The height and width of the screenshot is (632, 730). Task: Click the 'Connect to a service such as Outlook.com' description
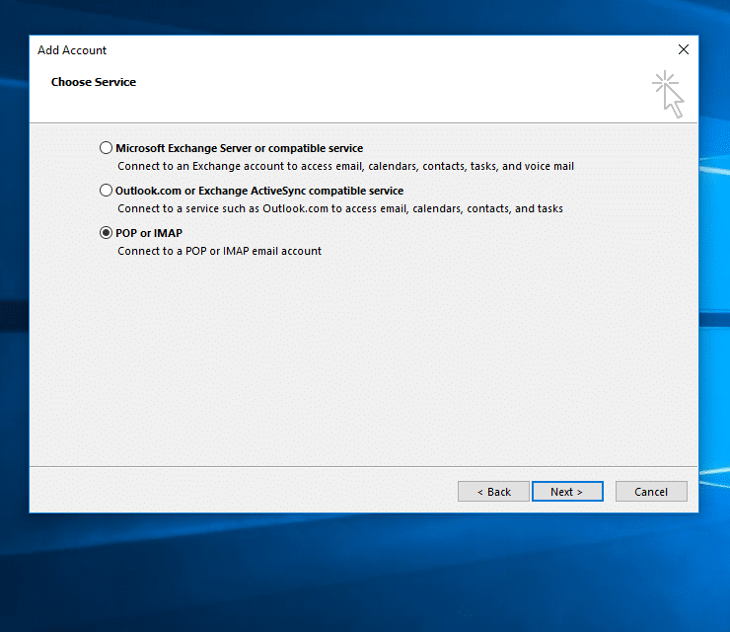click(x=340, y=208)
